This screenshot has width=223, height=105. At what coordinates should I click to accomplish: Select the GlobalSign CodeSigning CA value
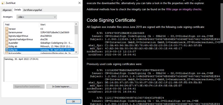point(57,43)
